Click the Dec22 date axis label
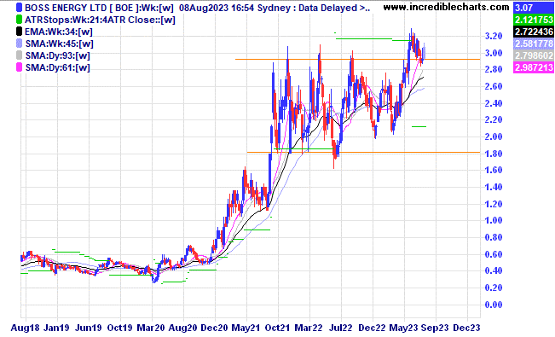The height and width of the screenshot is (337, 555). (x=372, y=328)
